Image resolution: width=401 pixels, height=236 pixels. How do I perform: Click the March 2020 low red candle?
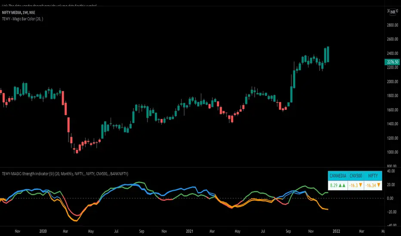77,151
